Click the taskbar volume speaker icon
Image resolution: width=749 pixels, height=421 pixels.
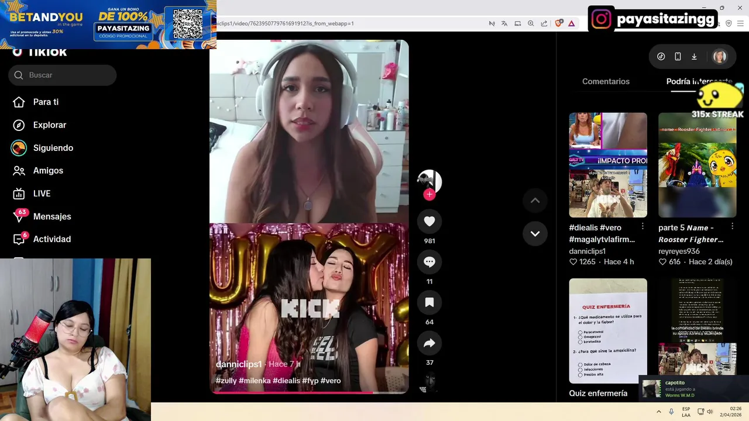pos(710,412)
